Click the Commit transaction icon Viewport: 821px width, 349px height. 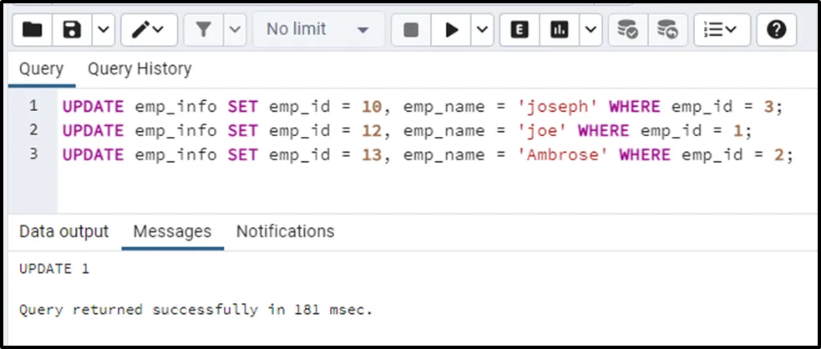pos(627,30)
